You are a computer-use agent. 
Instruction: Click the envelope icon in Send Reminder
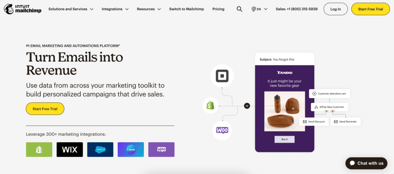[336, 121]
